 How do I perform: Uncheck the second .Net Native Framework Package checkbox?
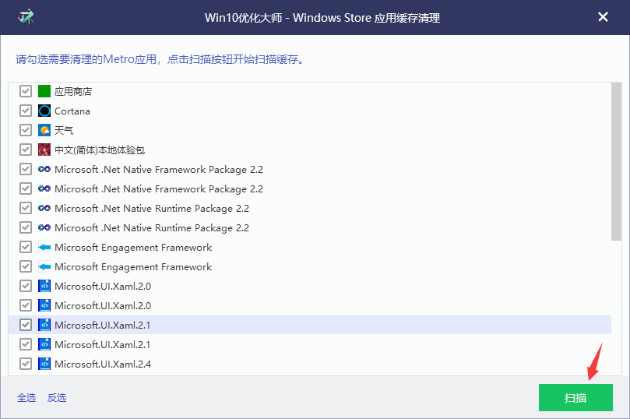(x=26, y=188)
